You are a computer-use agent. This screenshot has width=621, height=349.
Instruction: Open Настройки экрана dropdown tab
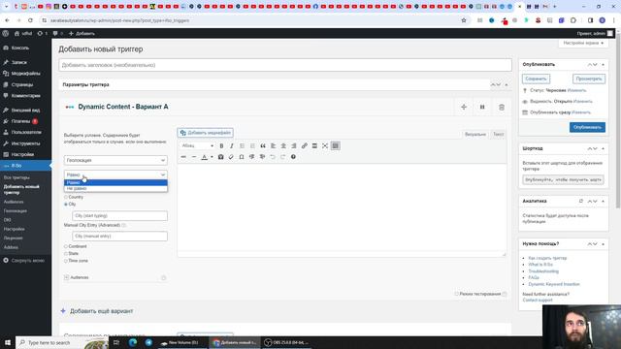pyautogui.click(x=583, y=43)
